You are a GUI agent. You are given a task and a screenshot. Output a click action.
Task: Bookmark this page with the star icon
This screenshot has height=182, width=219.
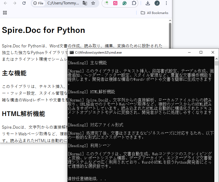pyautogui.click(x=93, y=3)
